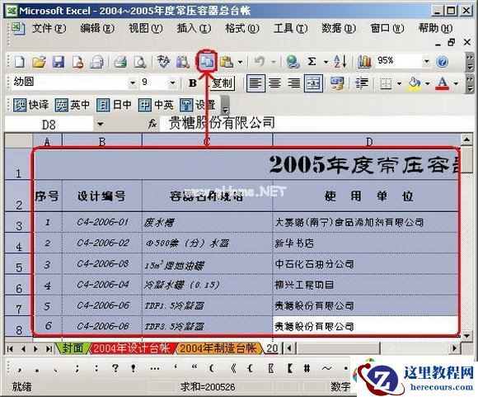Open the zoom 95% dropdown
The height and width of the screenshot is (397, 478).
pos(427,61)
